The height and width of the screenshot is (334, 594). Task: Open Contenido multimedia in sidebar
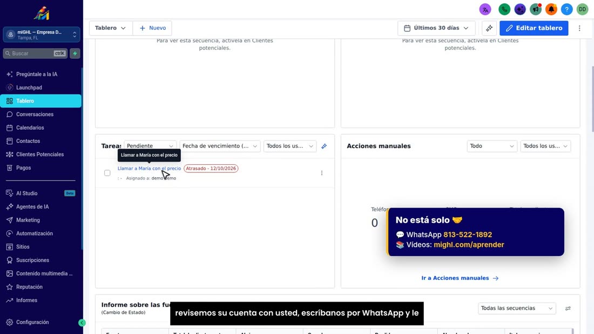[x=40, y=273]
